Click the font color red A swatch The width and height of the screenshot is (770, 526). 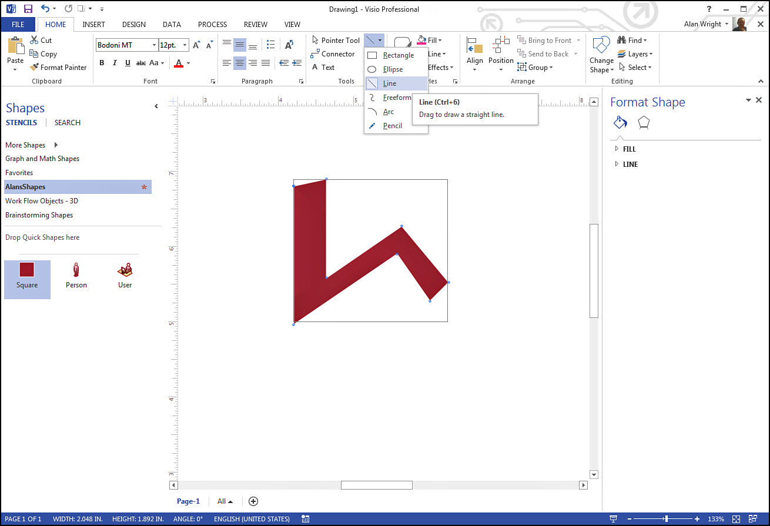(179, 63)
